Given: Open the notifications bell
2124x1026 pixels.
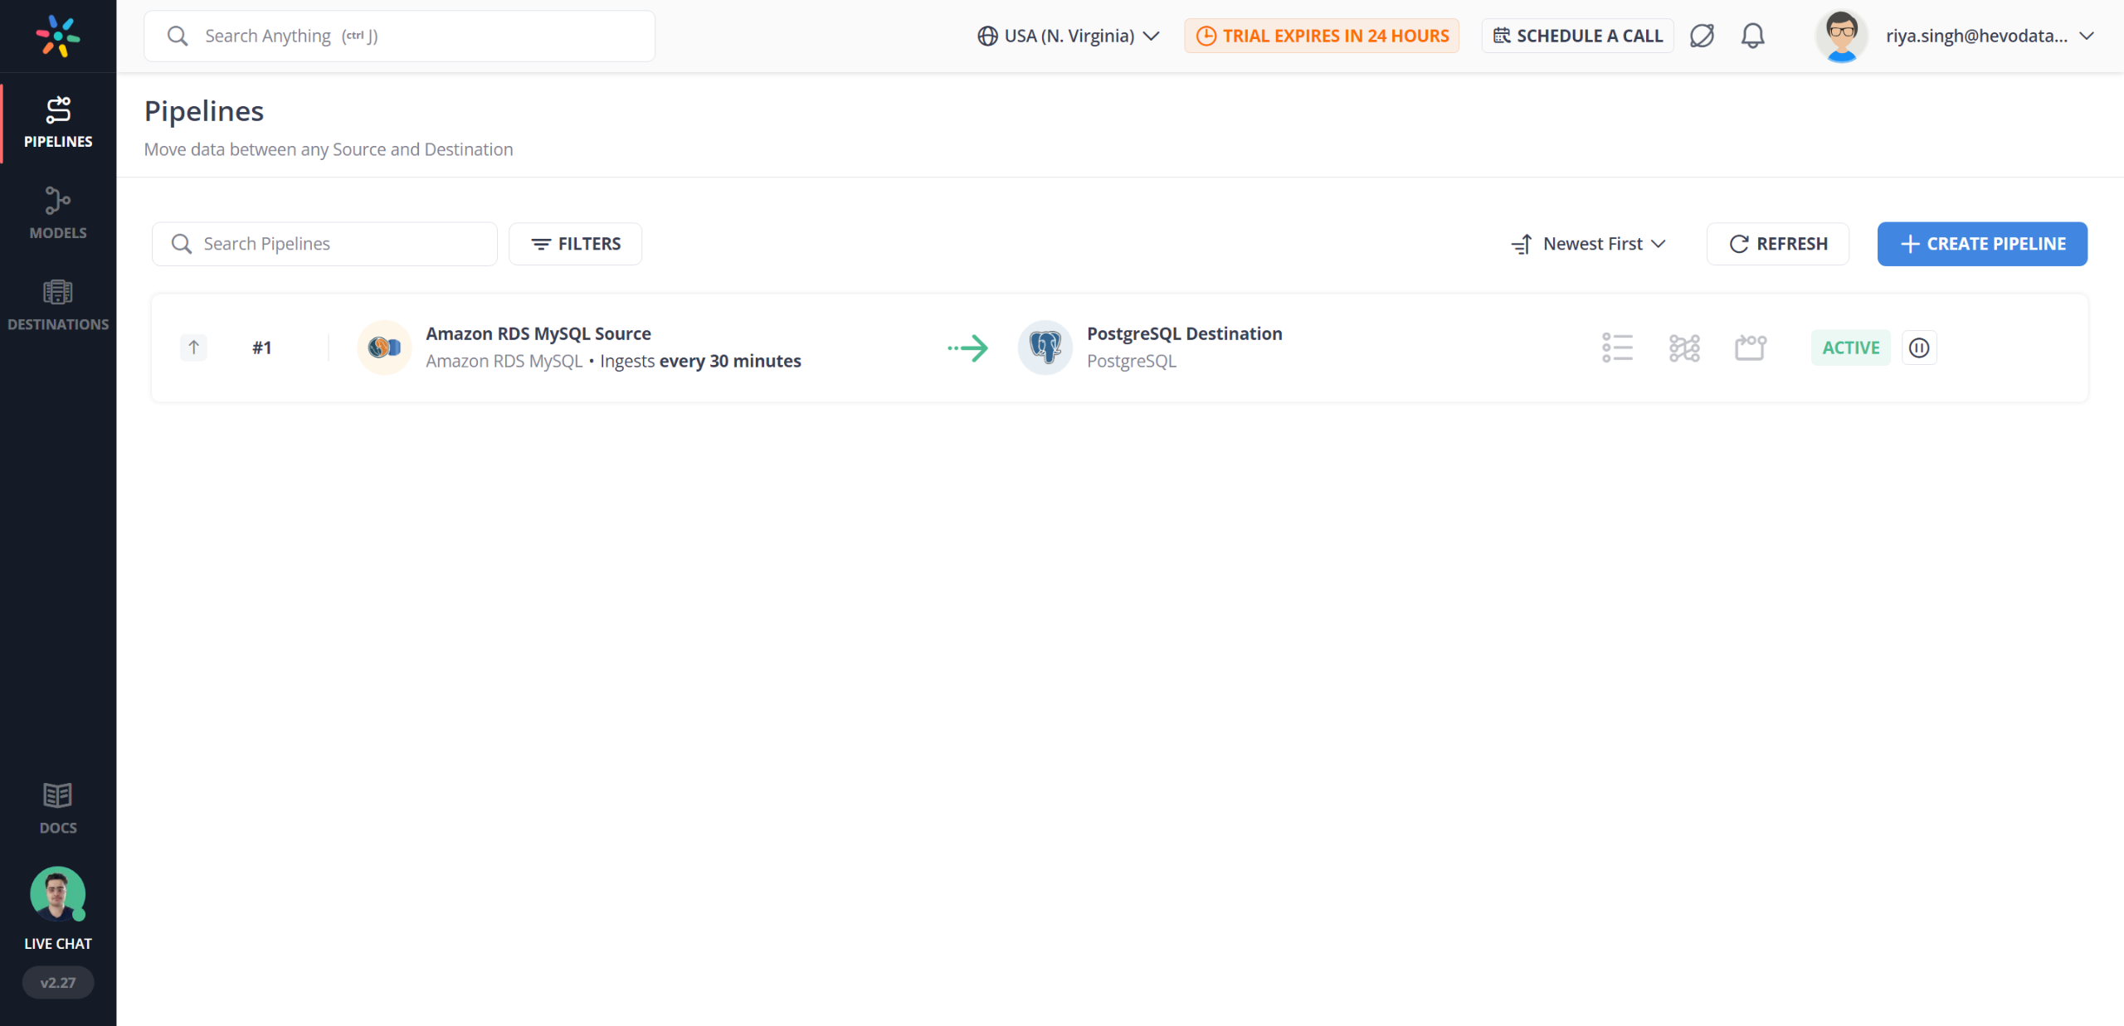Looking at the screenshot, I should pyautogui.click(x=1752, y=36).
